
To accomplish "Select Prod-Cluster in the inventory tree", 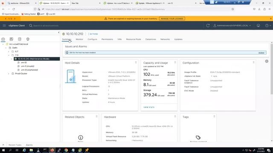I will (x=21, y=74).
